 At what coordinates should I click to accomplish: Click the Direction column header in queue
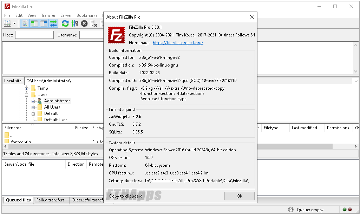coord(76,164)
